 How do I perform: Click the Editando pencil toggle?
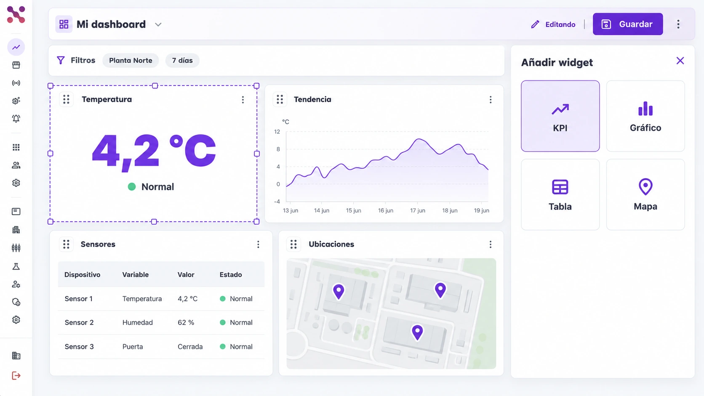(x=553, y=24)
